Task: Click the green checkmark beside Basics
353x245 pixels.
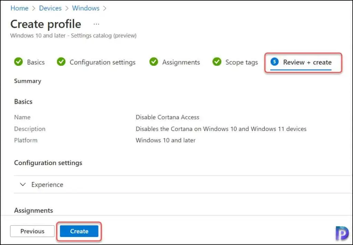Action: coord(19,62)
